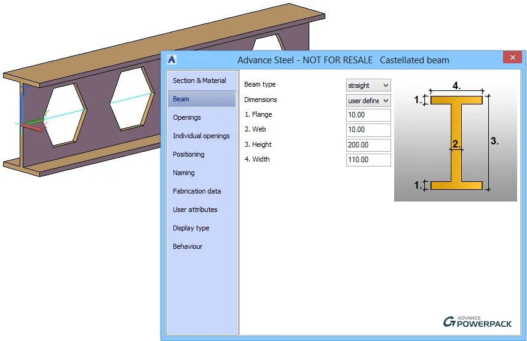Click the '4. Width' label

[257, 159]
